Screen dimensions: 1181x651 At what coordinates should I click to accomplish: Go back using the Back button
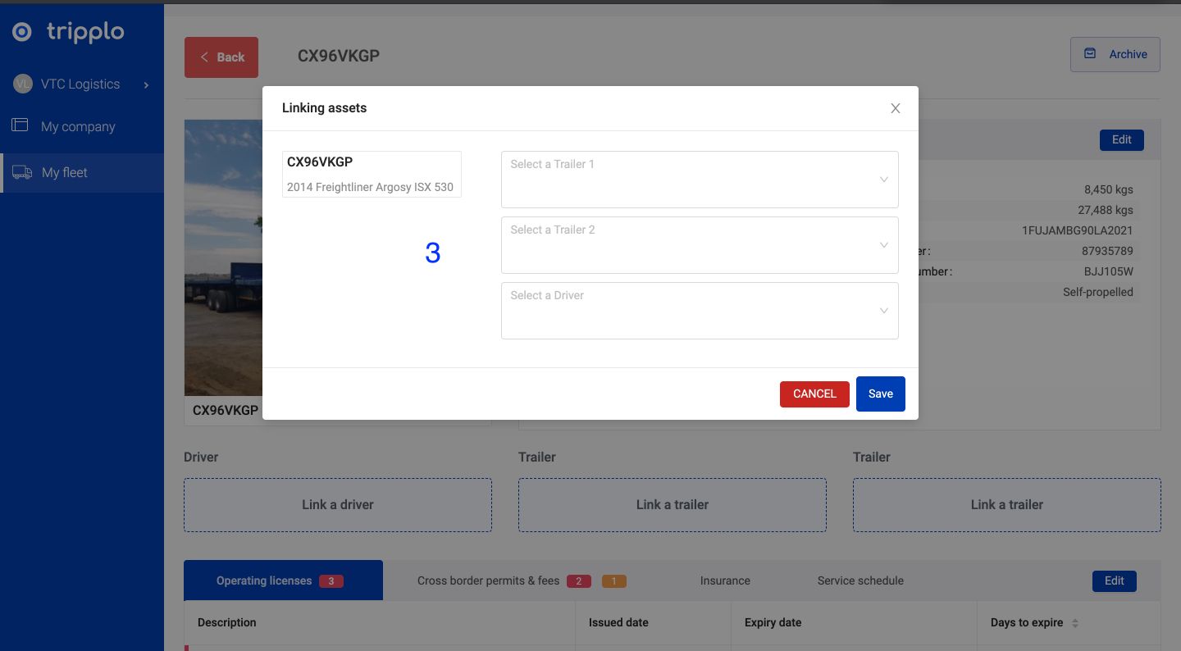221,57
